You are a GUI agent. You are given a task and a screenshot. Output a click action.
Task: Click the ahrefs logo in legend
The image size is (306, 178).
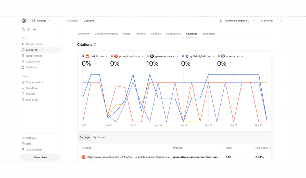tap(223, 56)
